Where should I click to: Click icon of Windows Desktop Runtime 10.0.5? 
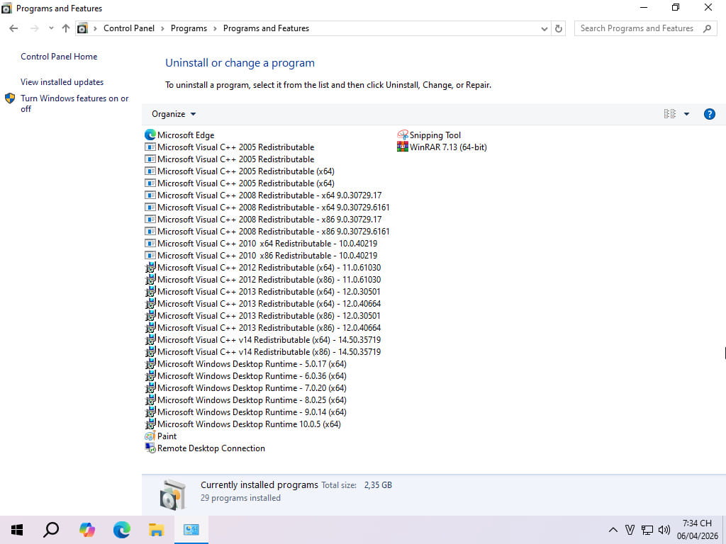(150, 424)
